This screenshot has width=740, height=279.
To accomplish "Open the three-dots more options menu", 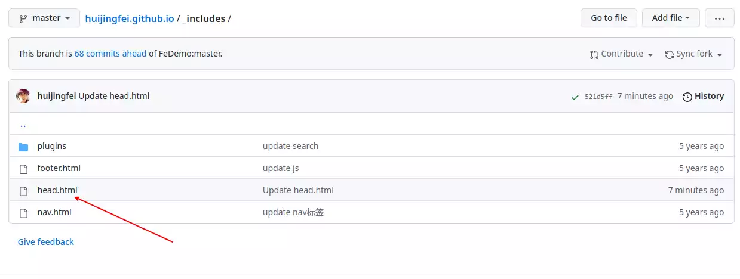I will [719, 18].
